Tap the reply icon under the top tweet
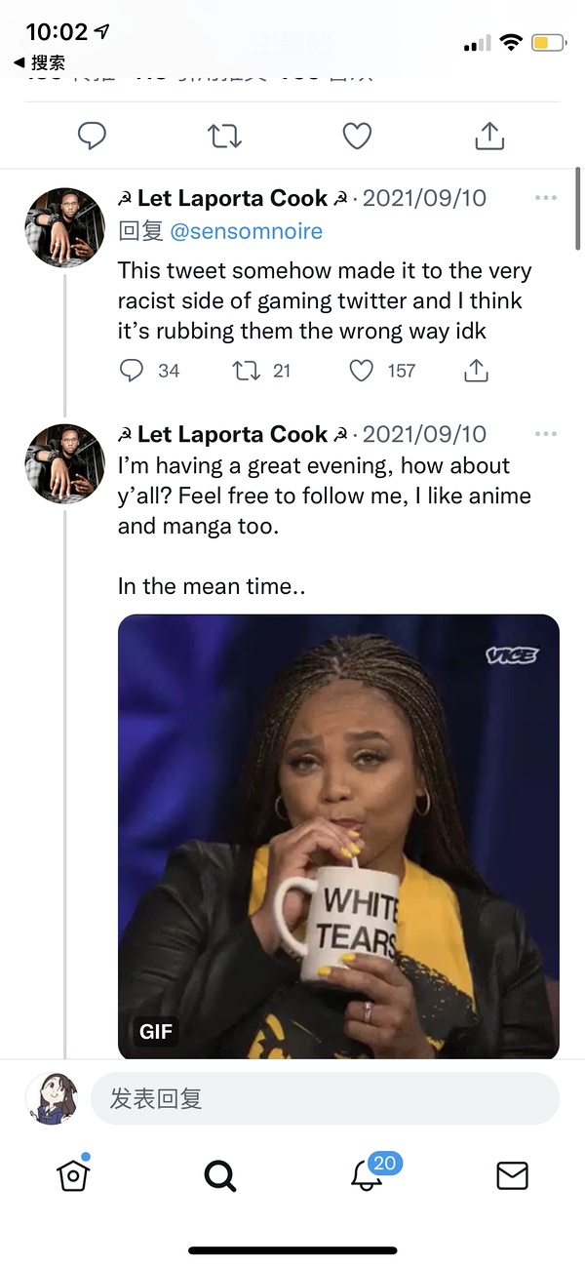This screenshot has width=585, height=1267. tap(92, 136)
